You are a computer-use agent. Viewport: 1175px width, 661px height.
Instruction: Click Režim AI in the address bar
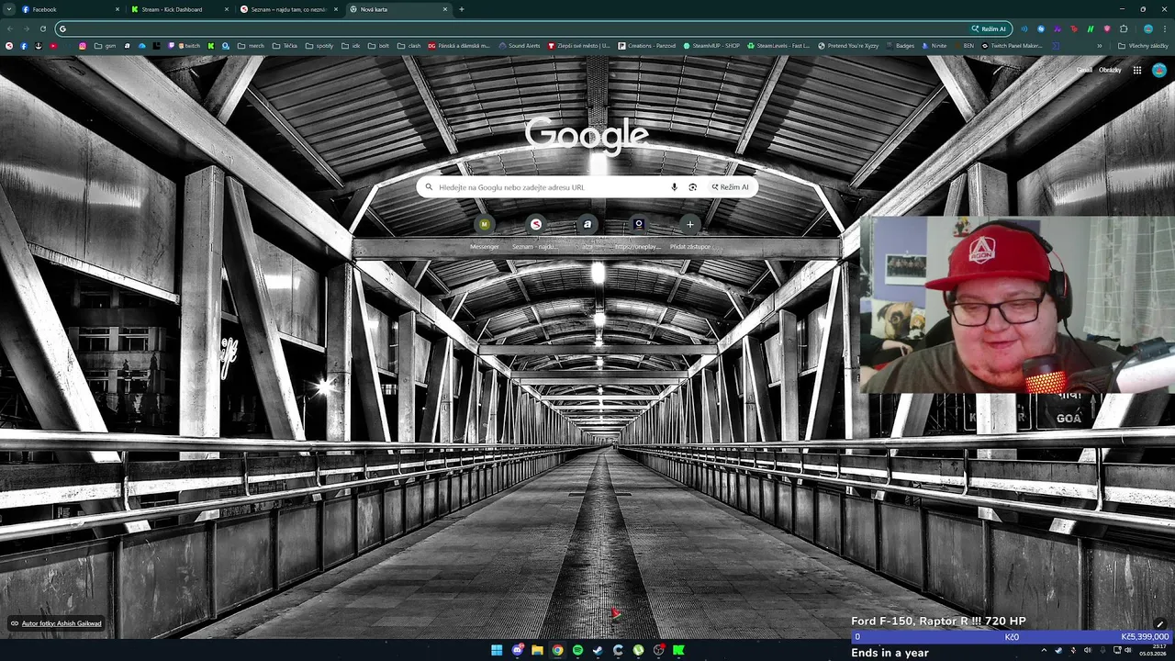(x=990, y=28)
